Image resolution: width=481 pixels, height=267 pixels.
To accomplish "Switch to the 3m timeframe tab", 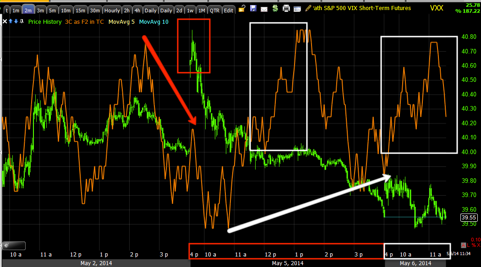I will tap(40, 11).
